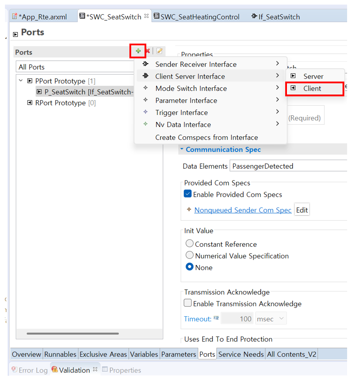Click the Data Elements PassengerDetected field
The image size is (358, 380).
[x=288, y=166]
